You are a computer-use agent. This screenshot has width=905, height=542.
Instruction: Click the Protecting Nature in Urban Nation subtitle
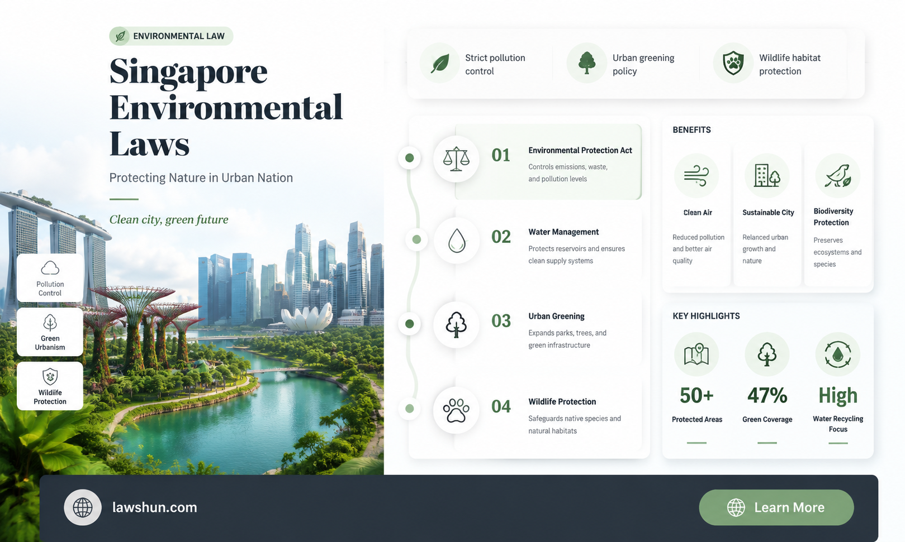201,178
